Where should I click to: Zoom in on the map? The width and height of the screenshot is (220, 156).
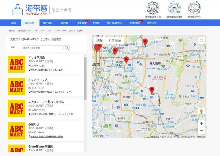pyautogui.click(x=201, y=123)
